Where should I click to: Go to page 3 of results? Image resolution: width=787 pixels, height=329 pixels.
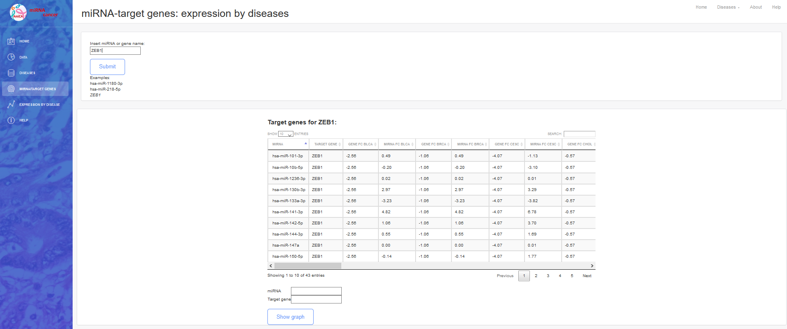(548, 276)
